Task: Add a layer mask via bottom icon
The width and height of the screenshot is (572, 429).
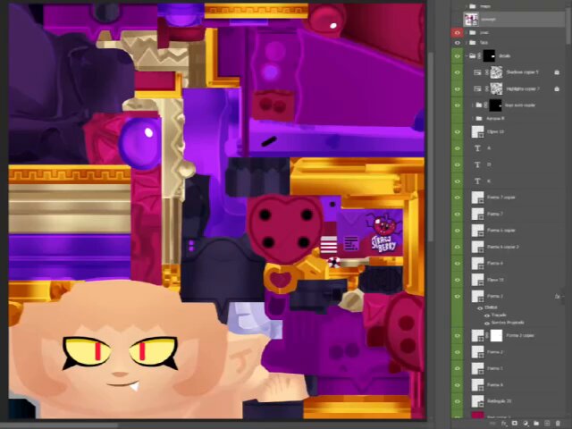Action: tap(515, 423)
